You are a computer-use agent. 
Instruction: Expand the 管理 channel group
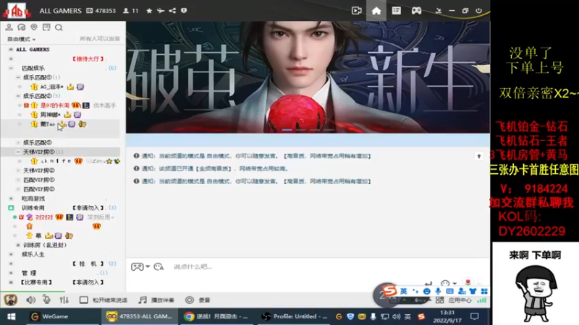click(11, 273)
